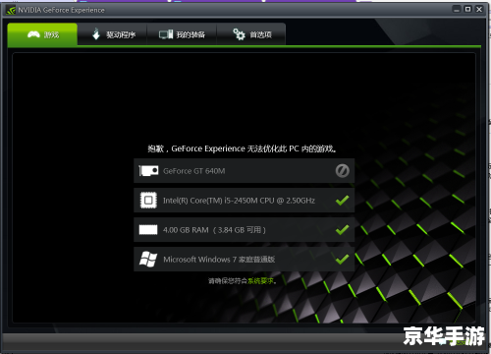
Task: Click the unsupported symbol in the GeForce GT 640M row
Action: point(343,171)
